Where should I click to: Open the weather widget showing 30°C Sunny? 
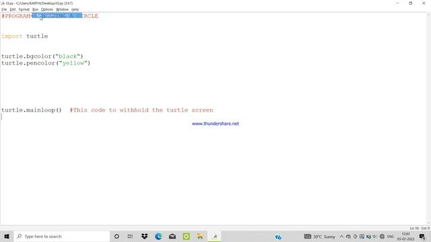click(320, 237)
